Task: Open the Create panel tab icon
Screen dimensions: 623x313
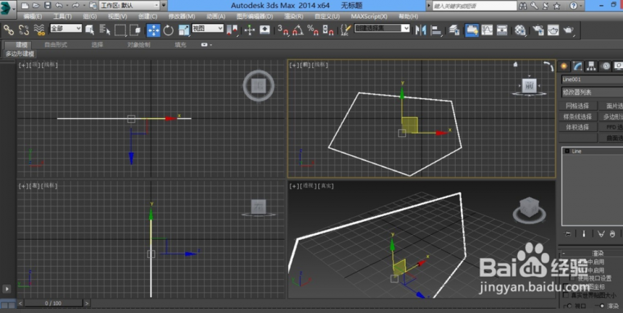Action: (564, 67)
